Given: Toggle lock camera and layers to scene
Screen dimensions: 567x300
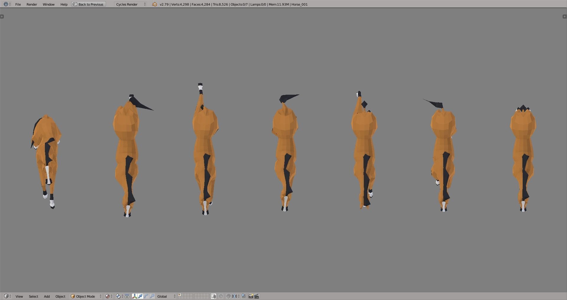Looking at the screenshot, I should [x=214, y=296].
